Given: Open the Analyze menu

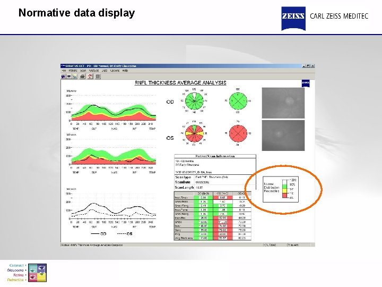Looking at the screenshot, I should click(94, 71).
